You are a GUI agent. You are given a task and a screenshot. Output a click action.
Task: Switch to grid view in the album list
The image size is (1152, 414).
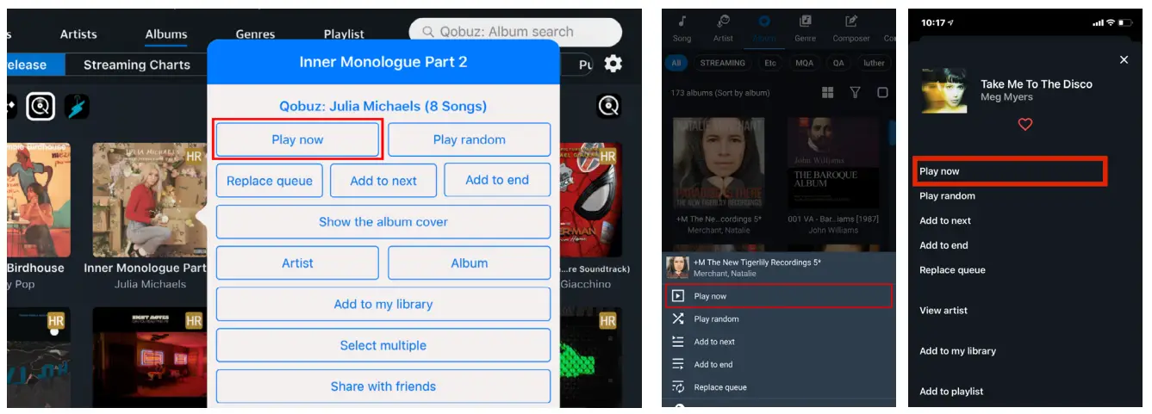[828, 92]
